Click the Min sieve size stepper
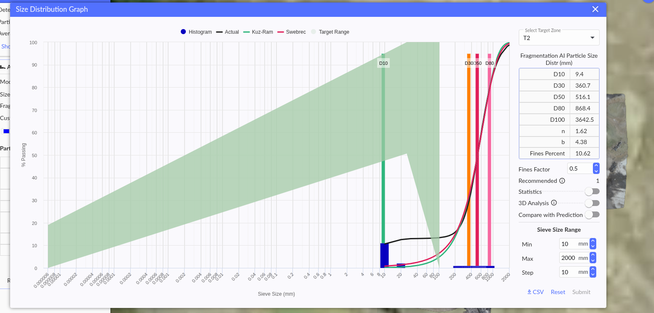654x313 pixels. (593, 244)
